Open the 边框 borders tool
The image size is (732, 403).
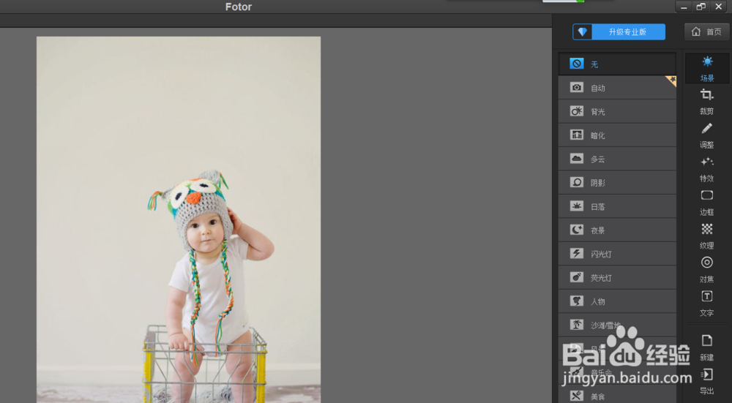coord(707,203)
